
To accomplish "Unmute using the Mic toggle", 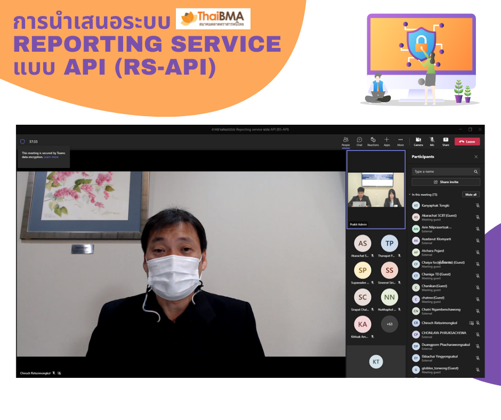I will click(432, 141).
